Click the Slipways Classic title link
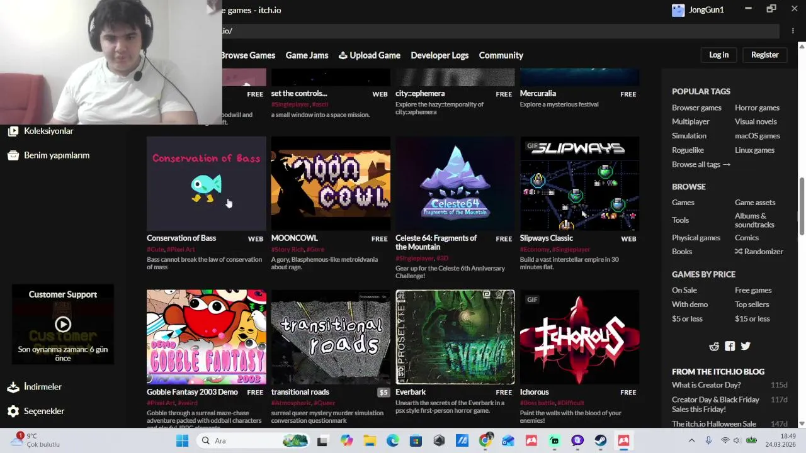The width and height of the screenshot is (806, 453). pyautogui.click(x=546, y=238)
